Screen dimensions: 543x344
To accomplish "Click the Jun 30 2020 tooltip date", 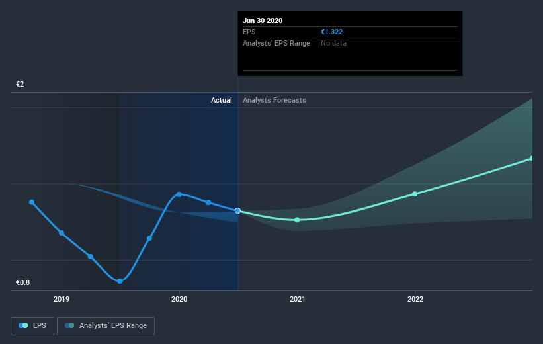I will pyautogui.click(x=263, y=21).
